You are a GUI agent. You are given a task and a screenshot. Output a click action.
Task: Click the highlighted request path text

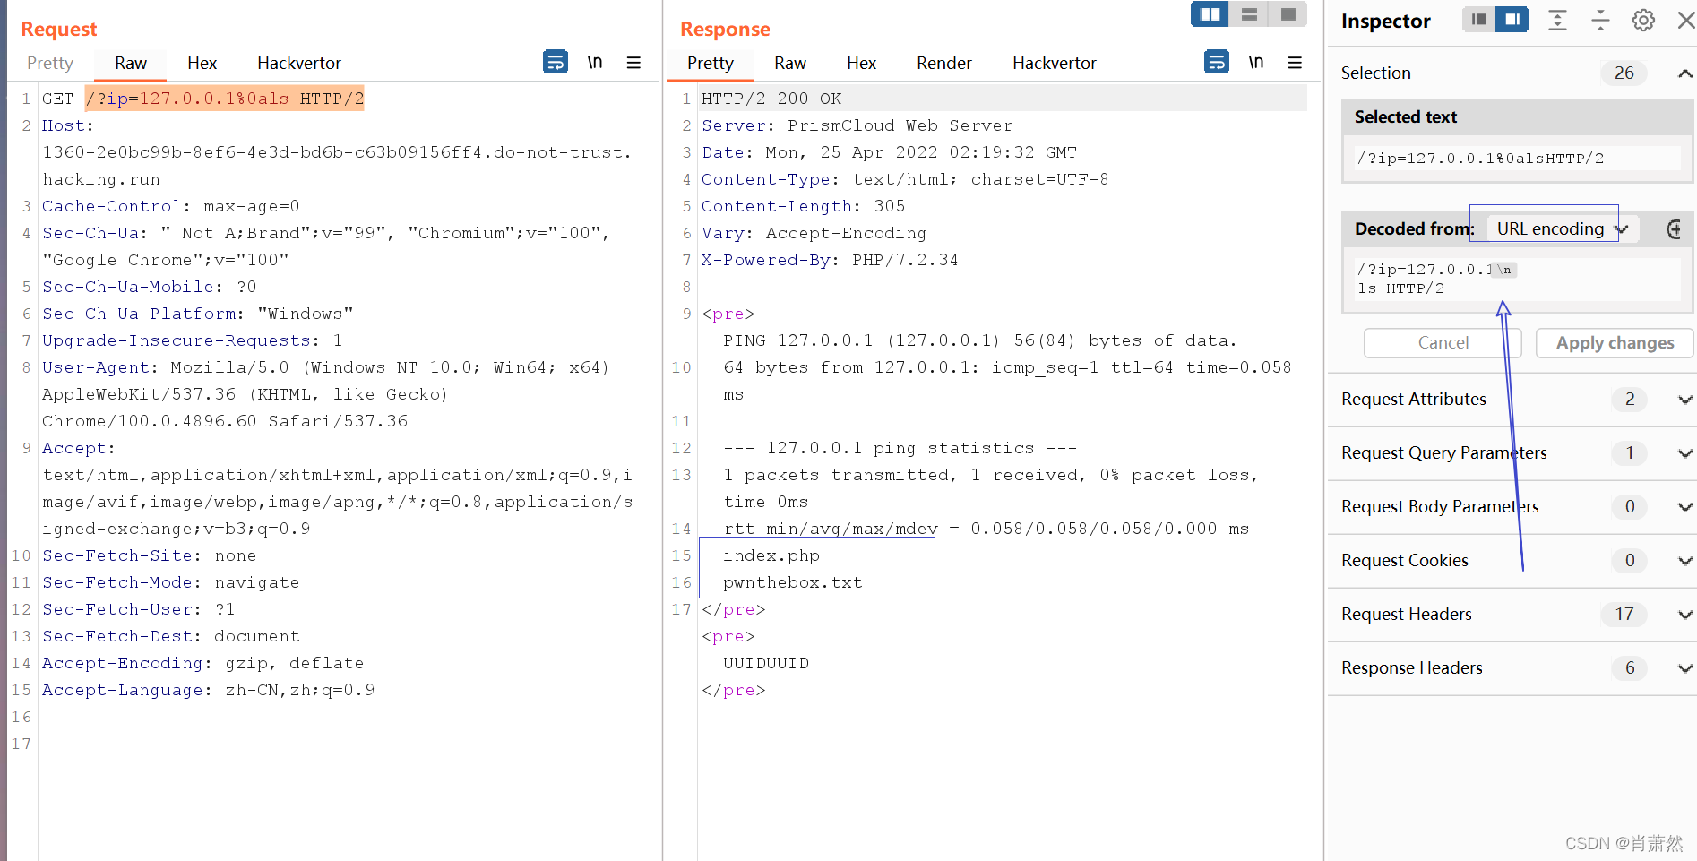[225, 99]
